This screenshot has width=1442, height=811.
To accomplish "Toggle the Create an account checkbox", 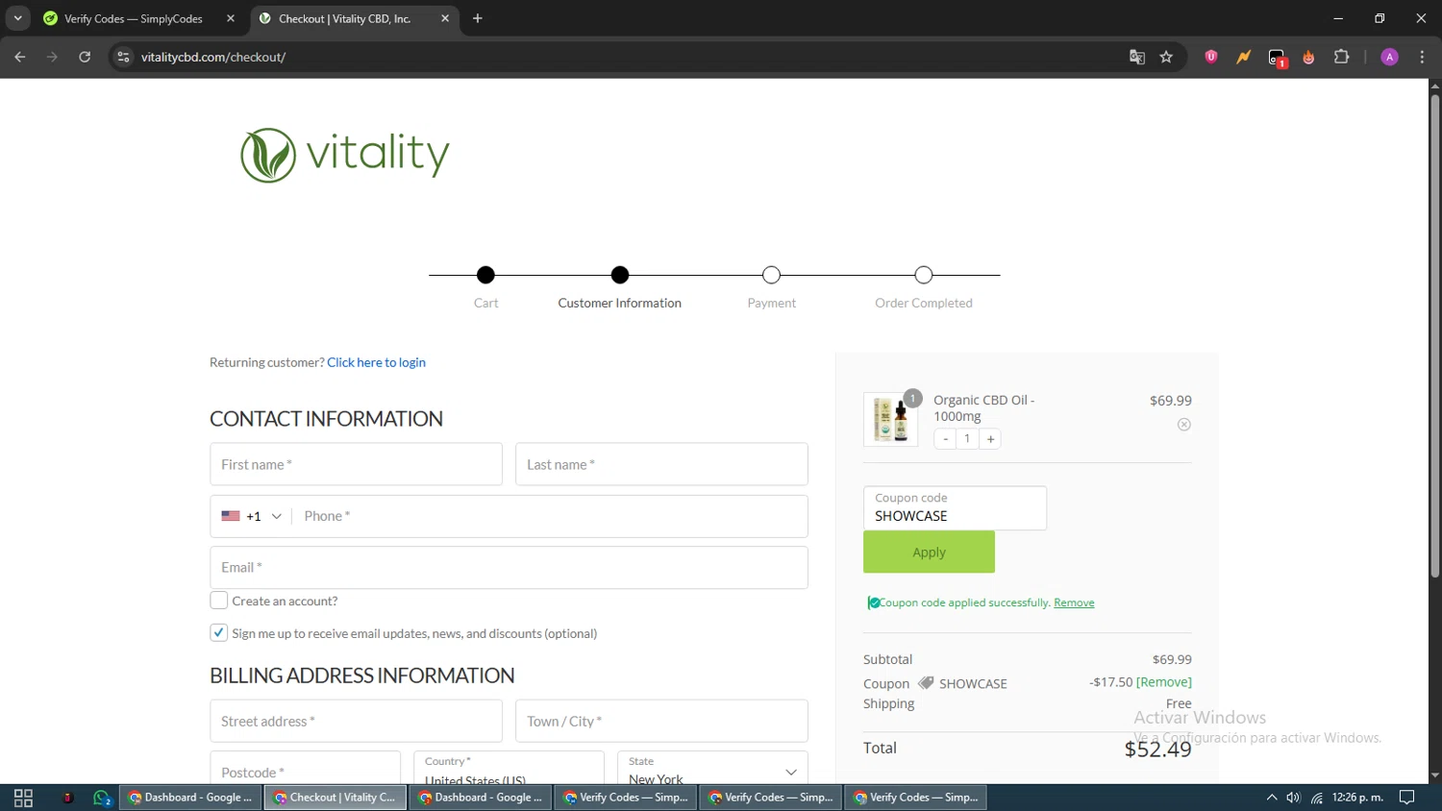I will coord(219,601).
